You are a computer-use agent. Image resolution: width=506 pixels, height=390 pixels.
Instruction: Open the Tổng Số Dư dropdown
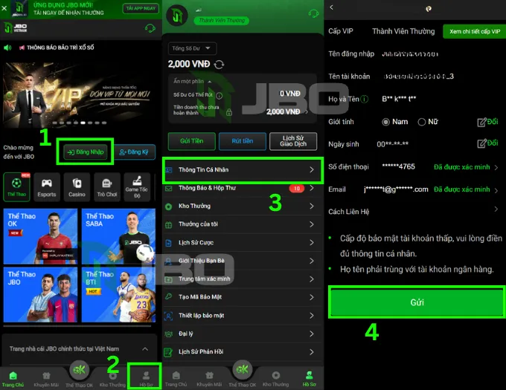pos(192,48)
